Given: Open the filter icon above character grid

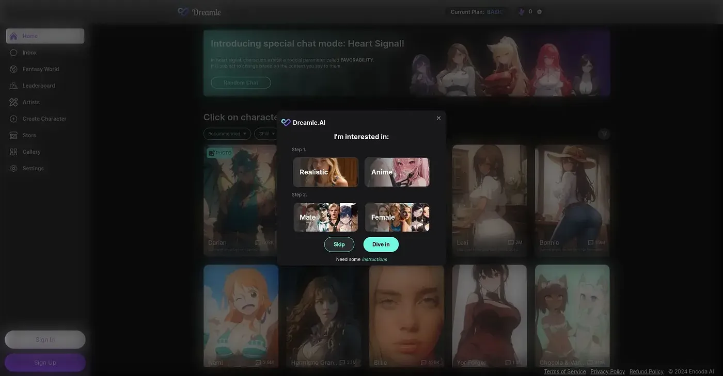Looking at the screenshot, I should point(604,134).
